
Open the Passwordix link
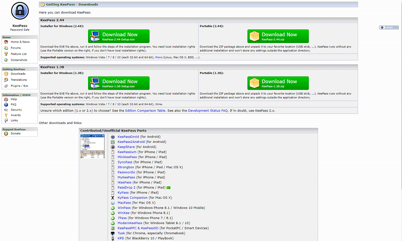pyautogui.click(x=126, y=173)
